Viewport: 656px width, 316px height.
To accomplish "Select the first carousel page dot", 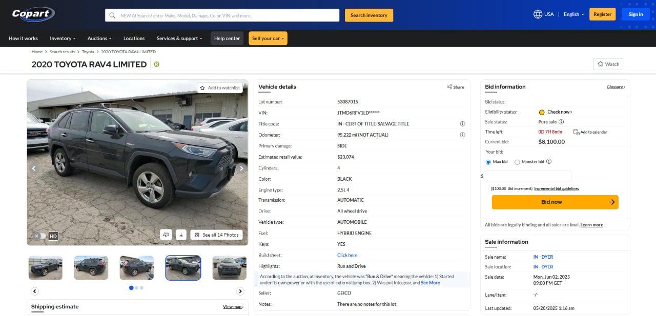I will pos(131,288).
